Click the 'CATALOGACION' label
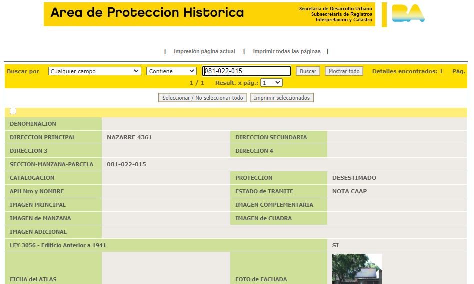Viewport: 474px width, 284px height. (x=32, y=178)
